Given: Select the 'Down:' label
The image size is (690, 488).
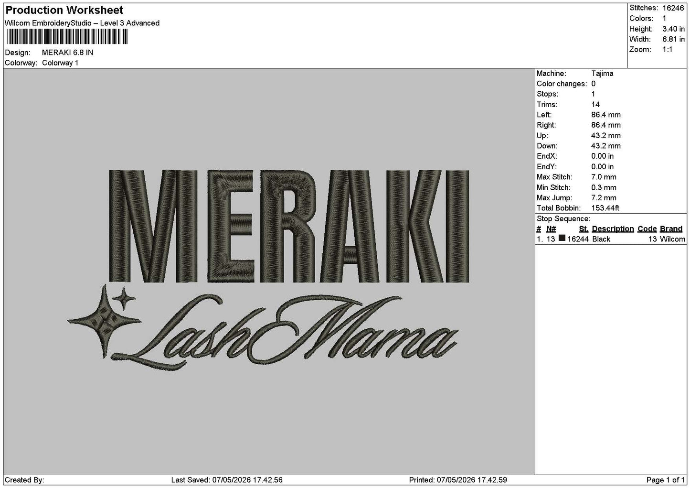Looking at the screenshot, I should [x=547, y=146].
